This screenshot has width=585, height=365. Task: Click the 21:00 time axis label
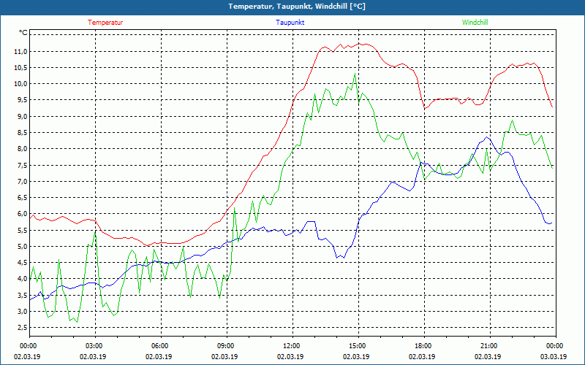coord(490,346)
